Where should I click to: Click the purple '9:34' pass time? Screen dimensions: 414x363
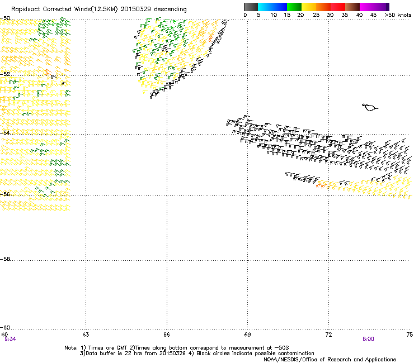[10, 339]
